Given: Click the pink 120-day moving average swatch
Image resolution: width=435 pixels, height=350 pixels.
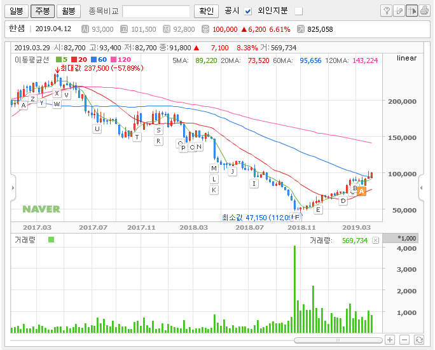Looking at the screenshot, I should 113,59.
